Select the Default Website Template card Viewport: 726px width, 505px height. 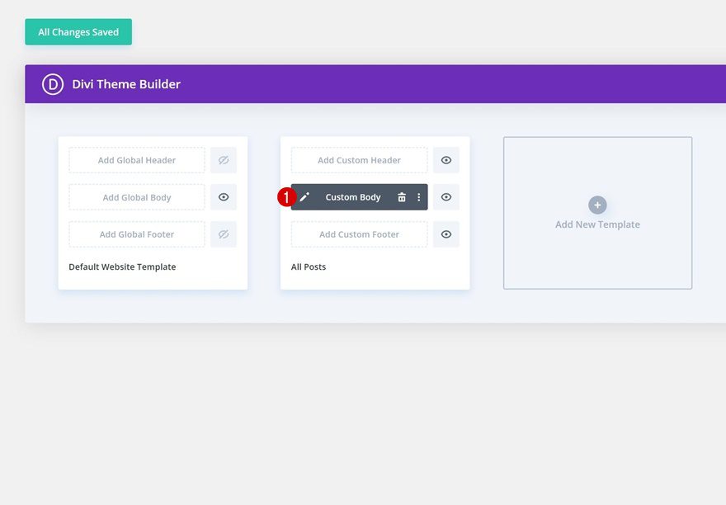tap(122, 267)
